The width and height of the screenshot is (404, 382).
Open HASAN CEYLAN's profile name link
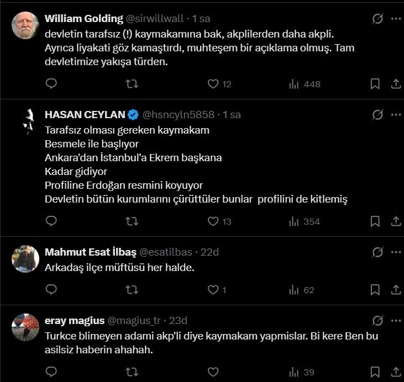85,115
